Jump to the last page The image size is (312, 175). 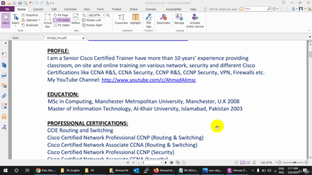[171, 163]
